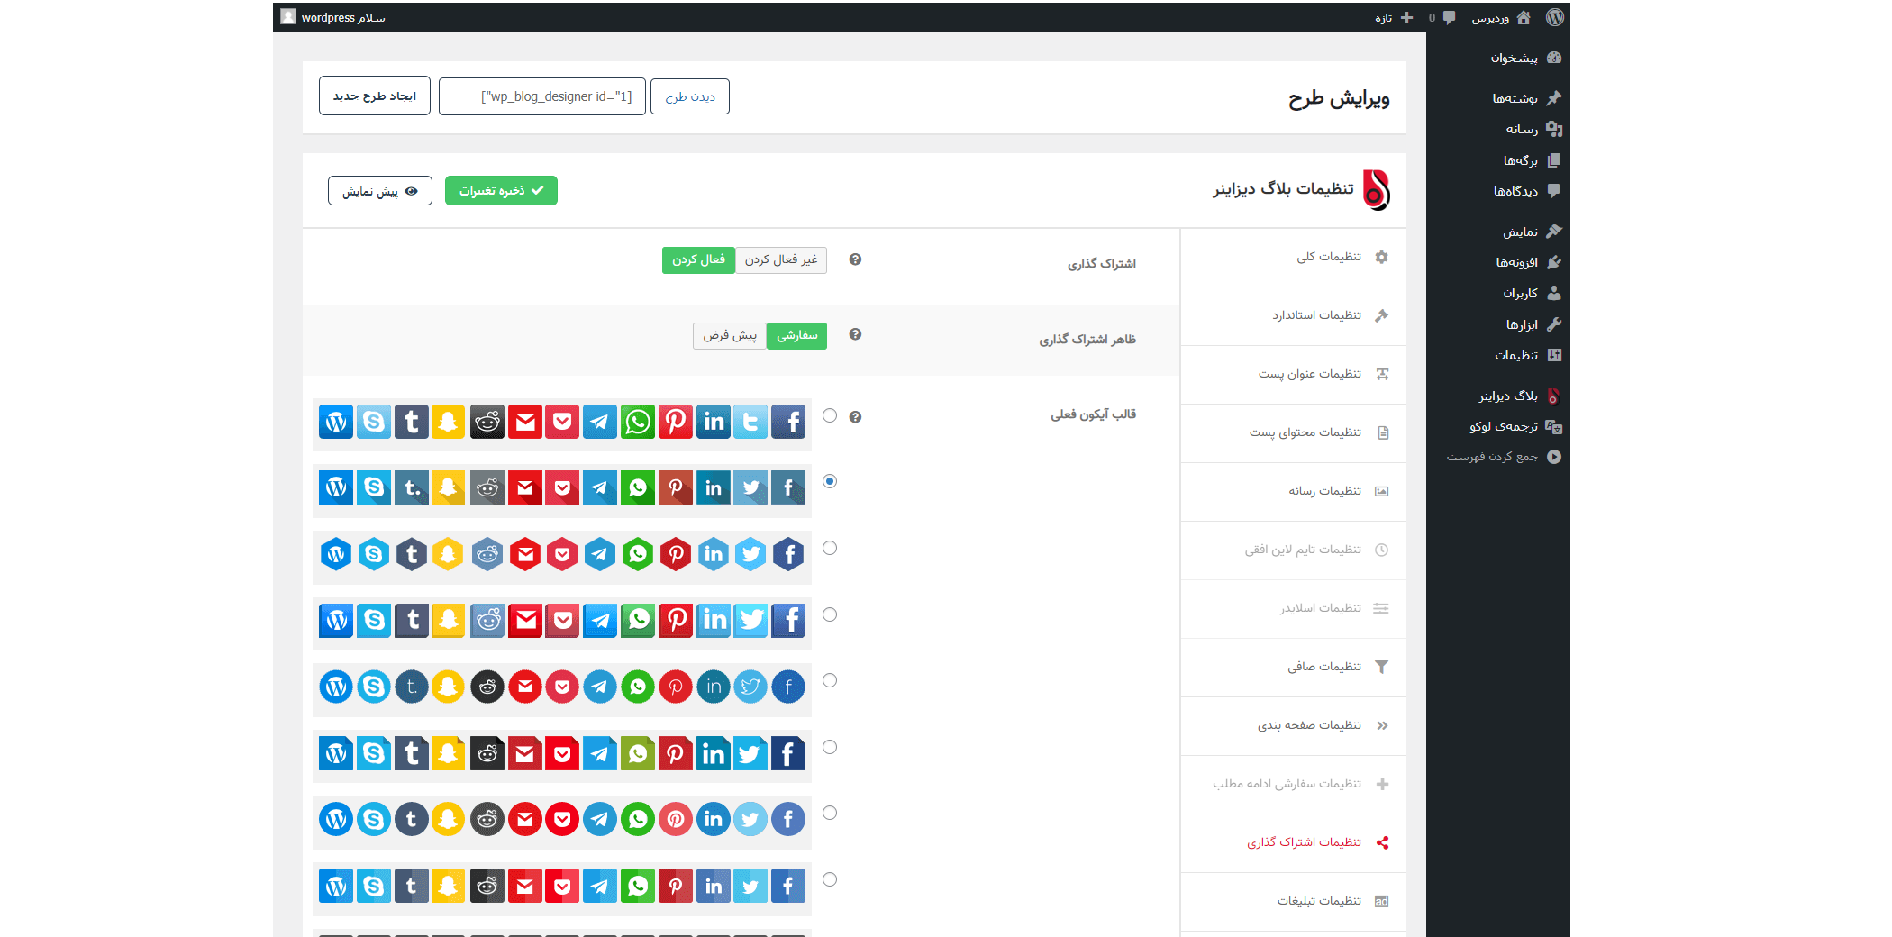Open ترجمه‌ی لوکو sidebar menu
1892x937 pixels.
coord(1498,426)
